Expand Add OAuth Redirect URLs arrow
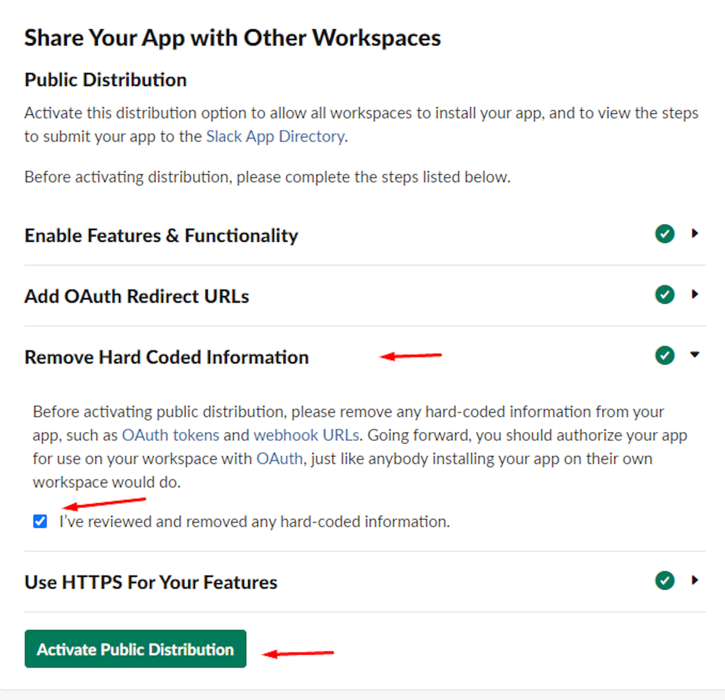 pos(695,295)
